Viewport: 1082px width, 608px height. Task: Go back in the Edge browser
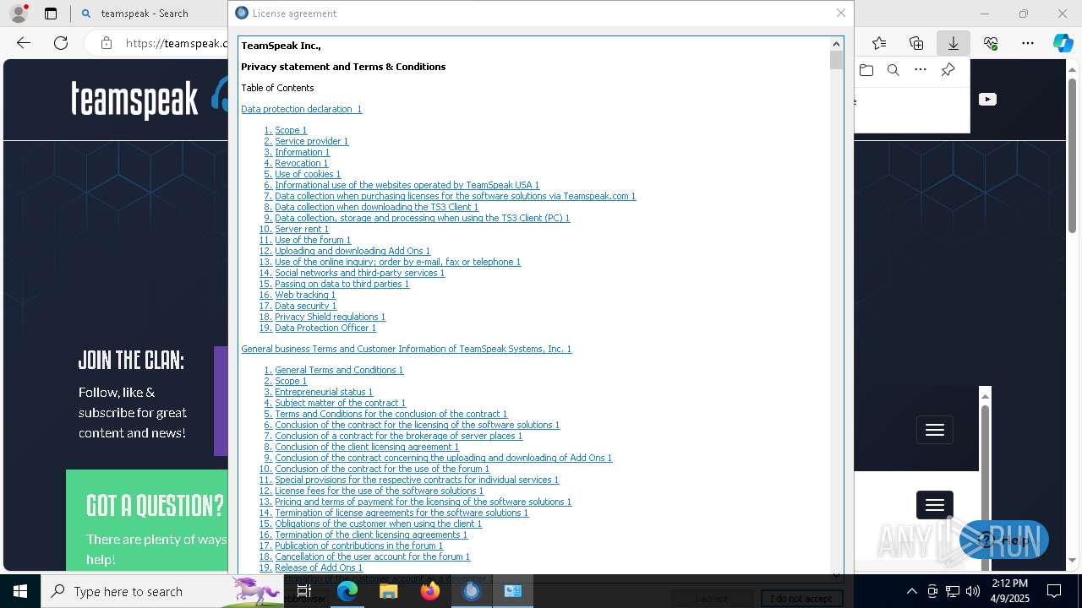point(24,43)
